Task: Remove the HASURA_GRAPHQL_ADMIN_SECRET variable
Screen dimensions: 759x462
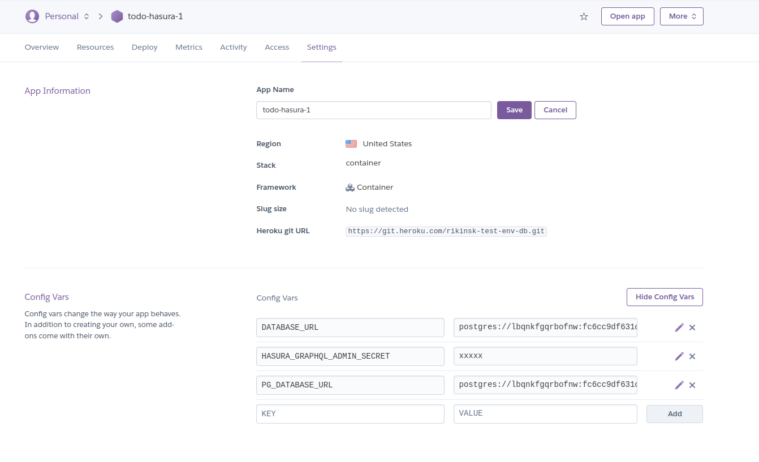Action: coord(692,356)
